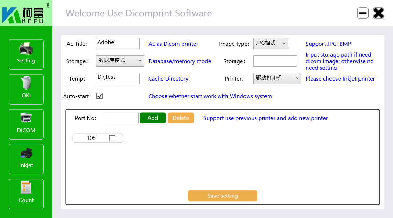Open the DICOM printer icon in sidebar
Image resolution: width=393 pixels, height=218 pixels.
(x=26, y=124)
